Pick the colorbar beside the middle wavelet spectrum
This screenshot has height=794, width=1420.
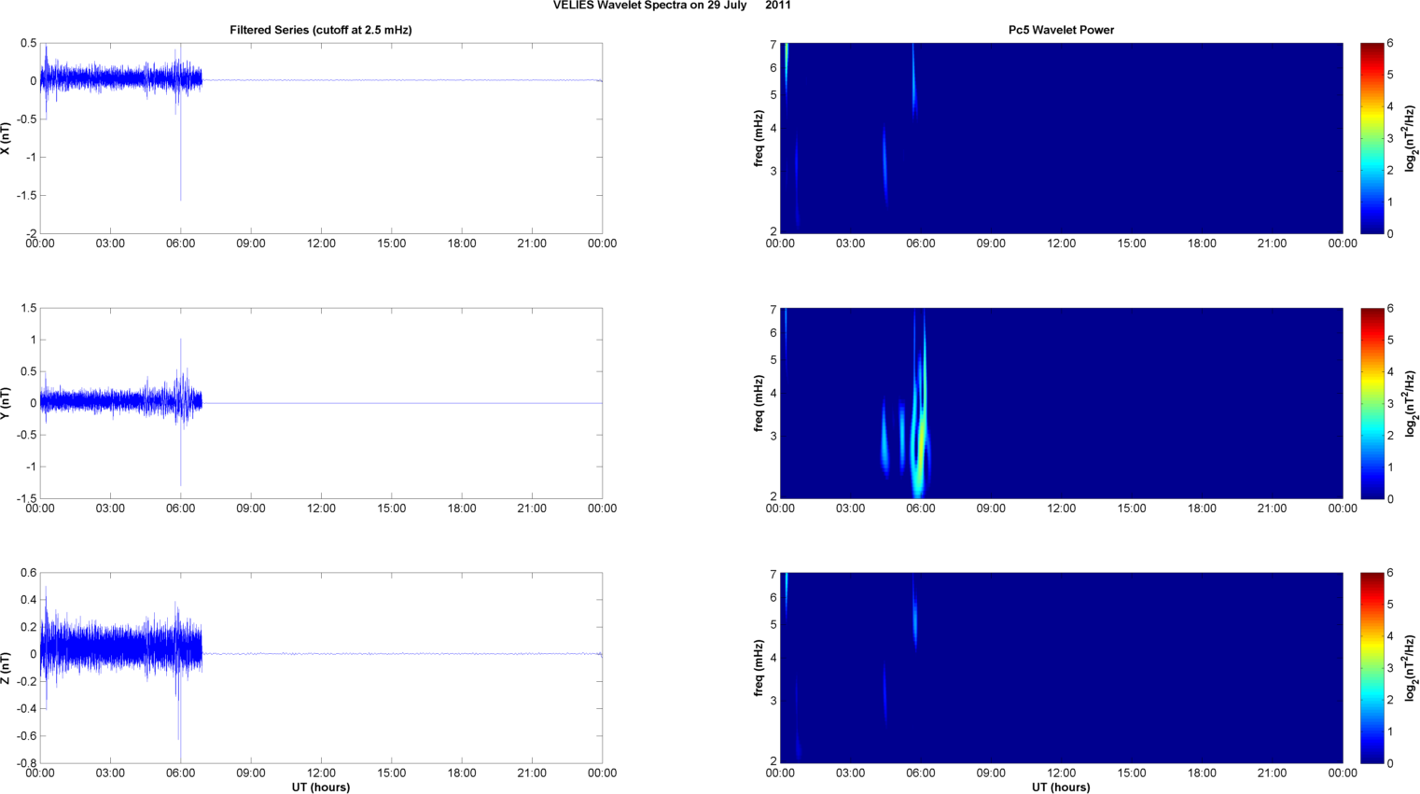tap(1371, 403)
